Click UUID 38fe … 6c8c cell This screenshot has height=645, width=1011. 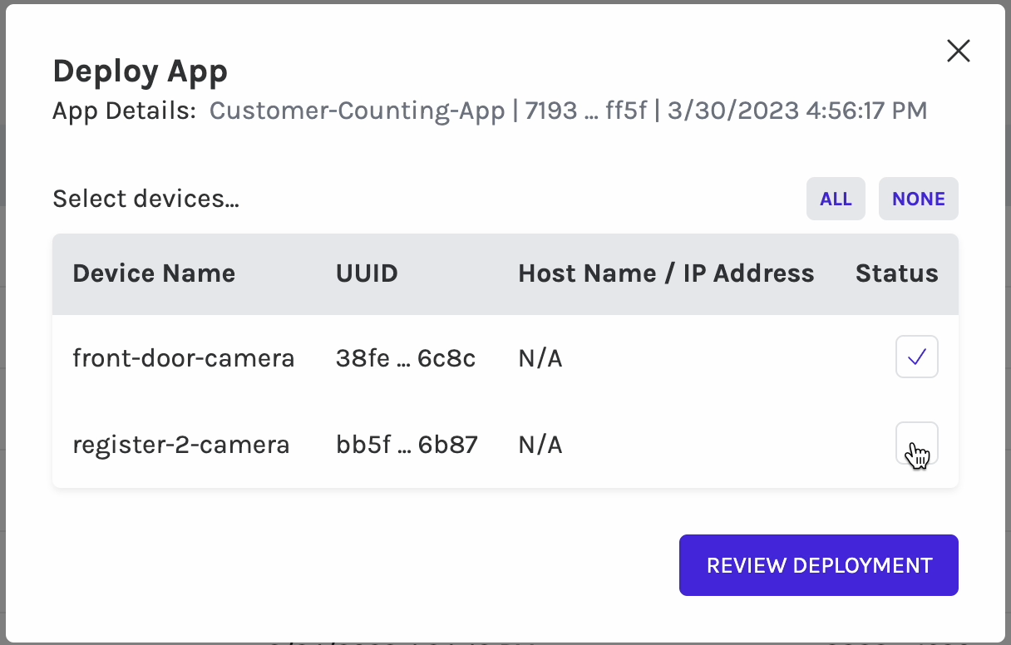click(x=406, y=358)
